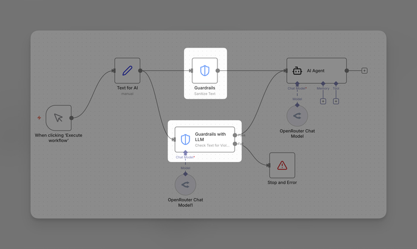
Task: Click the Guardrails with LLM shield icon
Action: click(185, 139)
